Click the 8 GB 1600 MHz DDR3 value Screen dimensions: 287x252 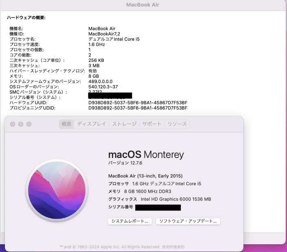tap(147, 191)
